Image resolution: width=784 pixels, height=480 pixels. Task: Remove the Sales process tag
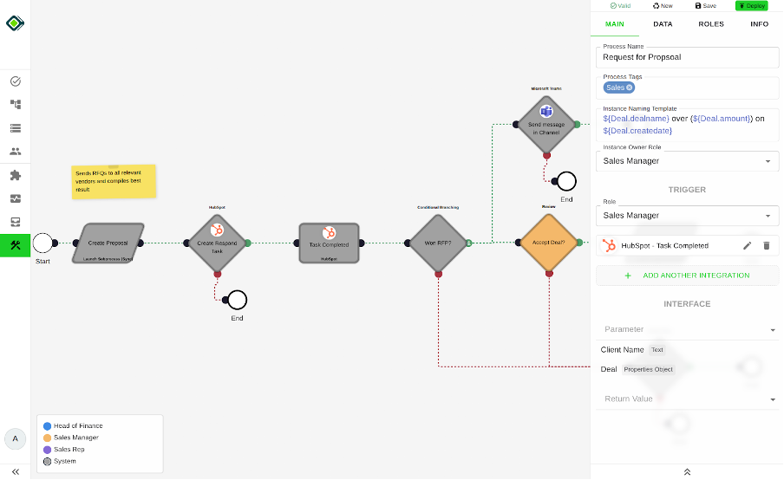click(630, 88)
